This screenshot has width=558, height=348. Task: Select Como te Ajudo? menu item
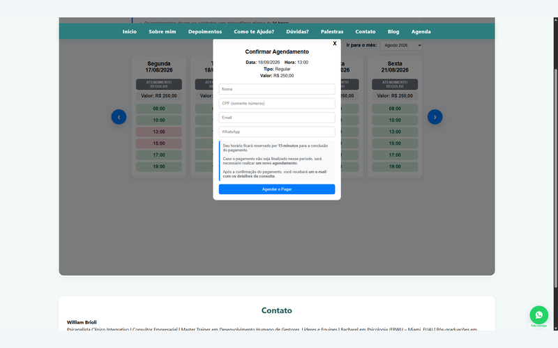tap(254, 31)
